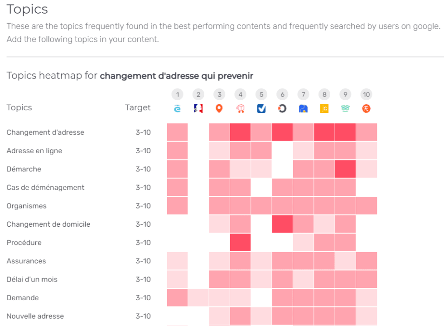
Task: Click the bold keyword "changement d'adresse qui prevenir"
Action: coord(177,76)
